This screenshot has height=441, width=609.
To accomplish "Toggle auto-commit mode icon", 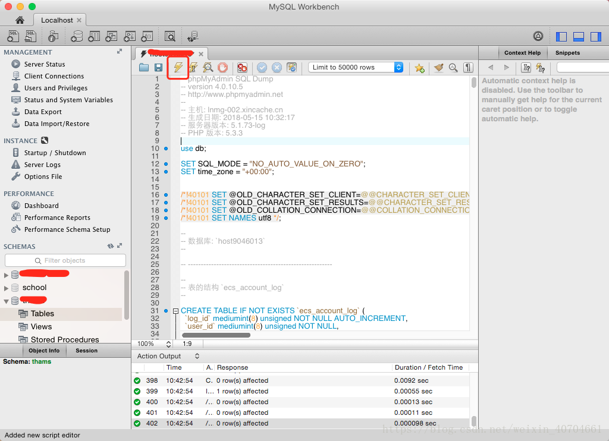I will 291,68.
